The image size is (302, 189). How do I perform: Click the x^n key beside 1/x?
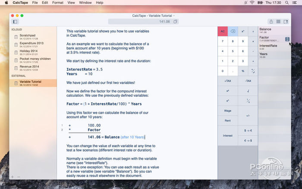pyautogui.click(x=228, y=101)
